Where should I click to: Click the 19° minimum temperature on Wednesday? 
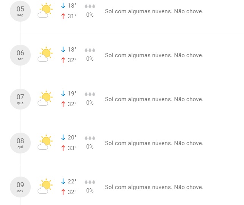click(72, 94)
